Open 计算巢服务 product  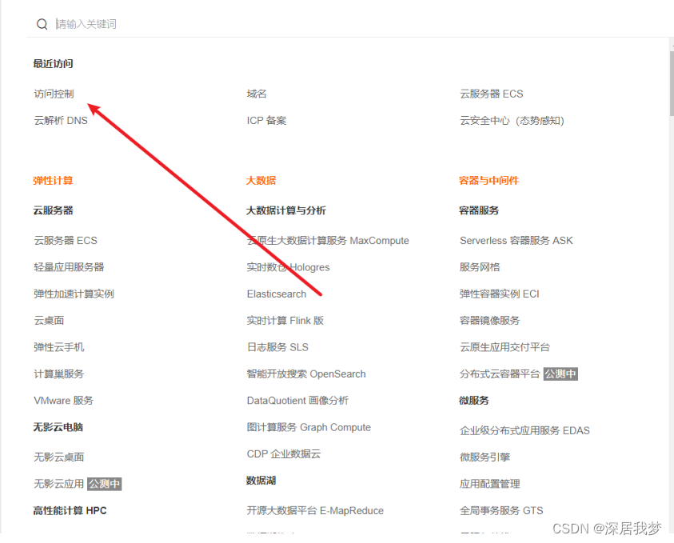point(59,373)
